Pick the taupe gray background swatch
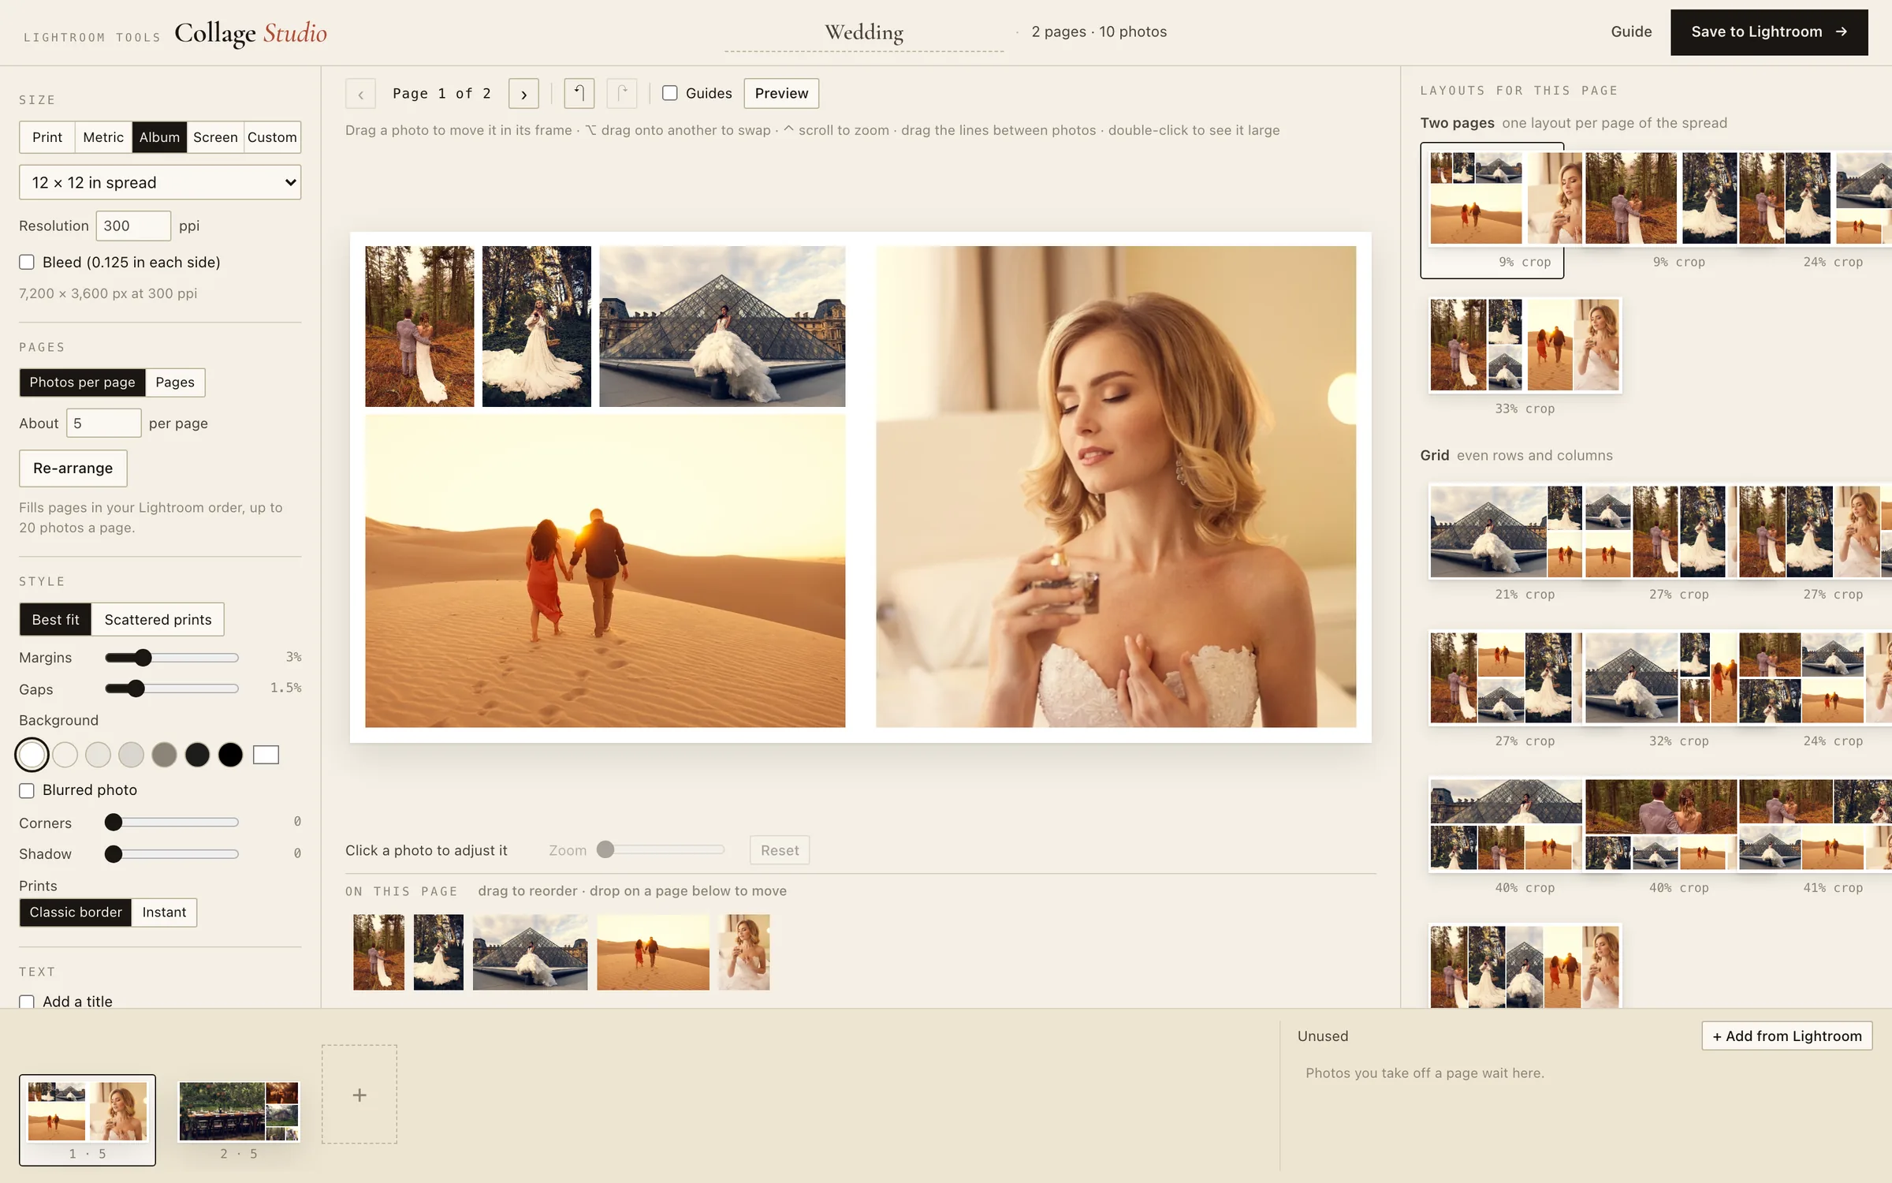 click(164, 755)
